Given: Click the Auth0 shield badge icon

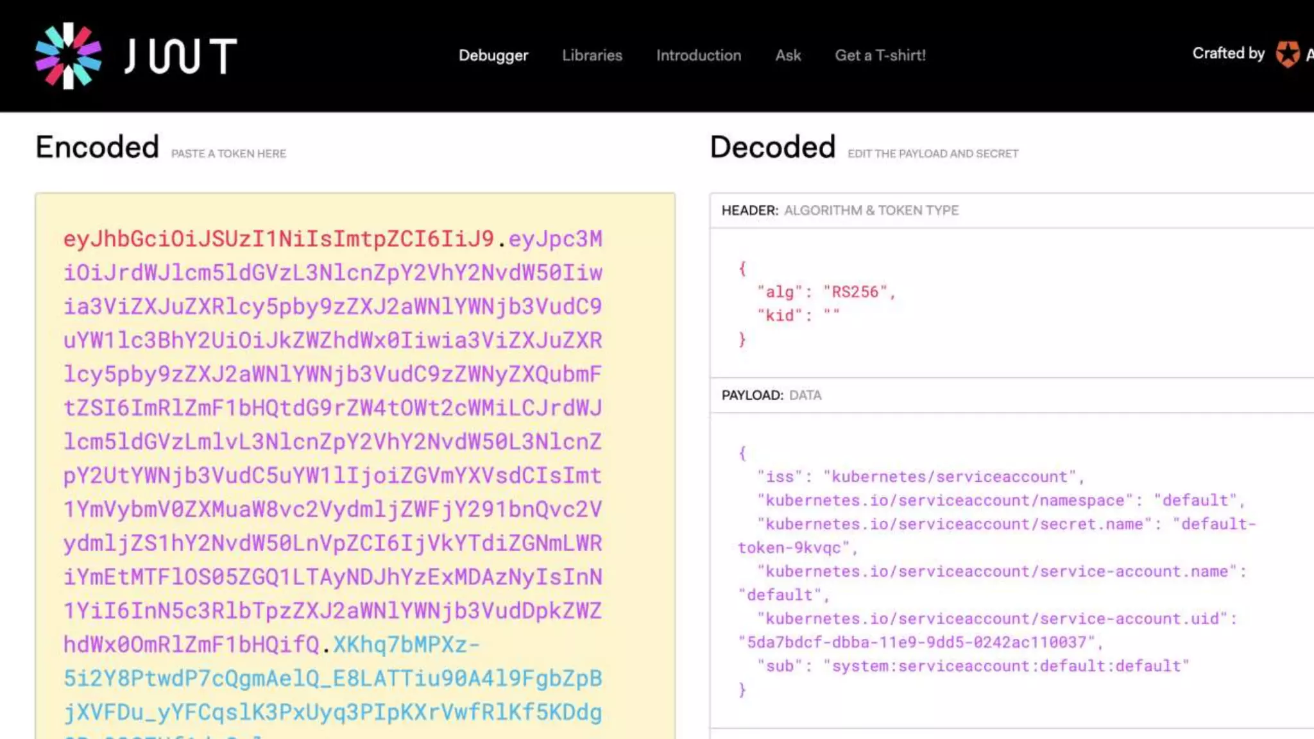Looking at the screenshot, I should [1287, 54].
